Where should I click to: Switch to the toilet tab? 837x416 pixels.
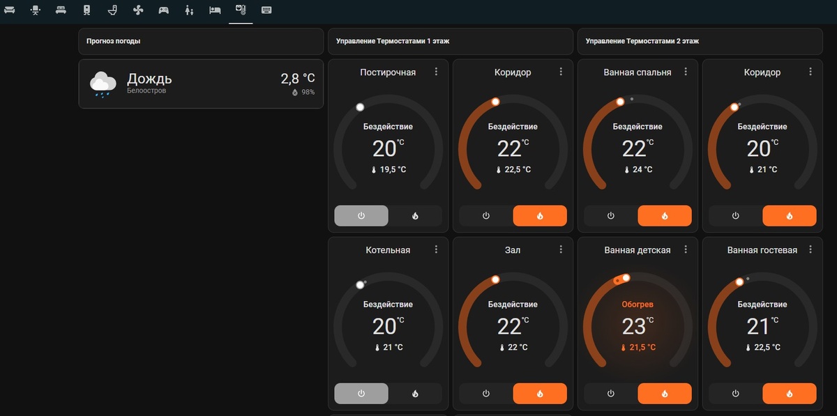112,10
